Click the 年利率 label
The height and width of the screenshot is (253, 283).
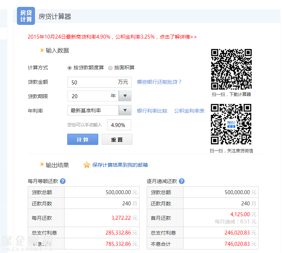pyautogui.click(x=35, y=111)
